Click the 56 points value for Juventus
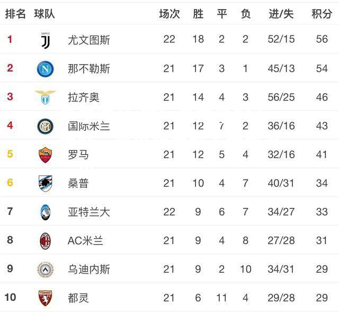This screenshot has width=339, height=312. (x=322, y=39)
